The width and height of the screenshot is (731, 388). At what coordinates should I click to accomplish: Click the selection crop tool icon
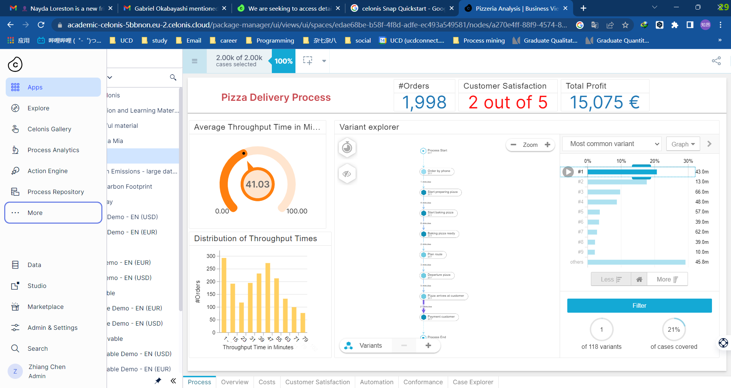pos(308,60)
